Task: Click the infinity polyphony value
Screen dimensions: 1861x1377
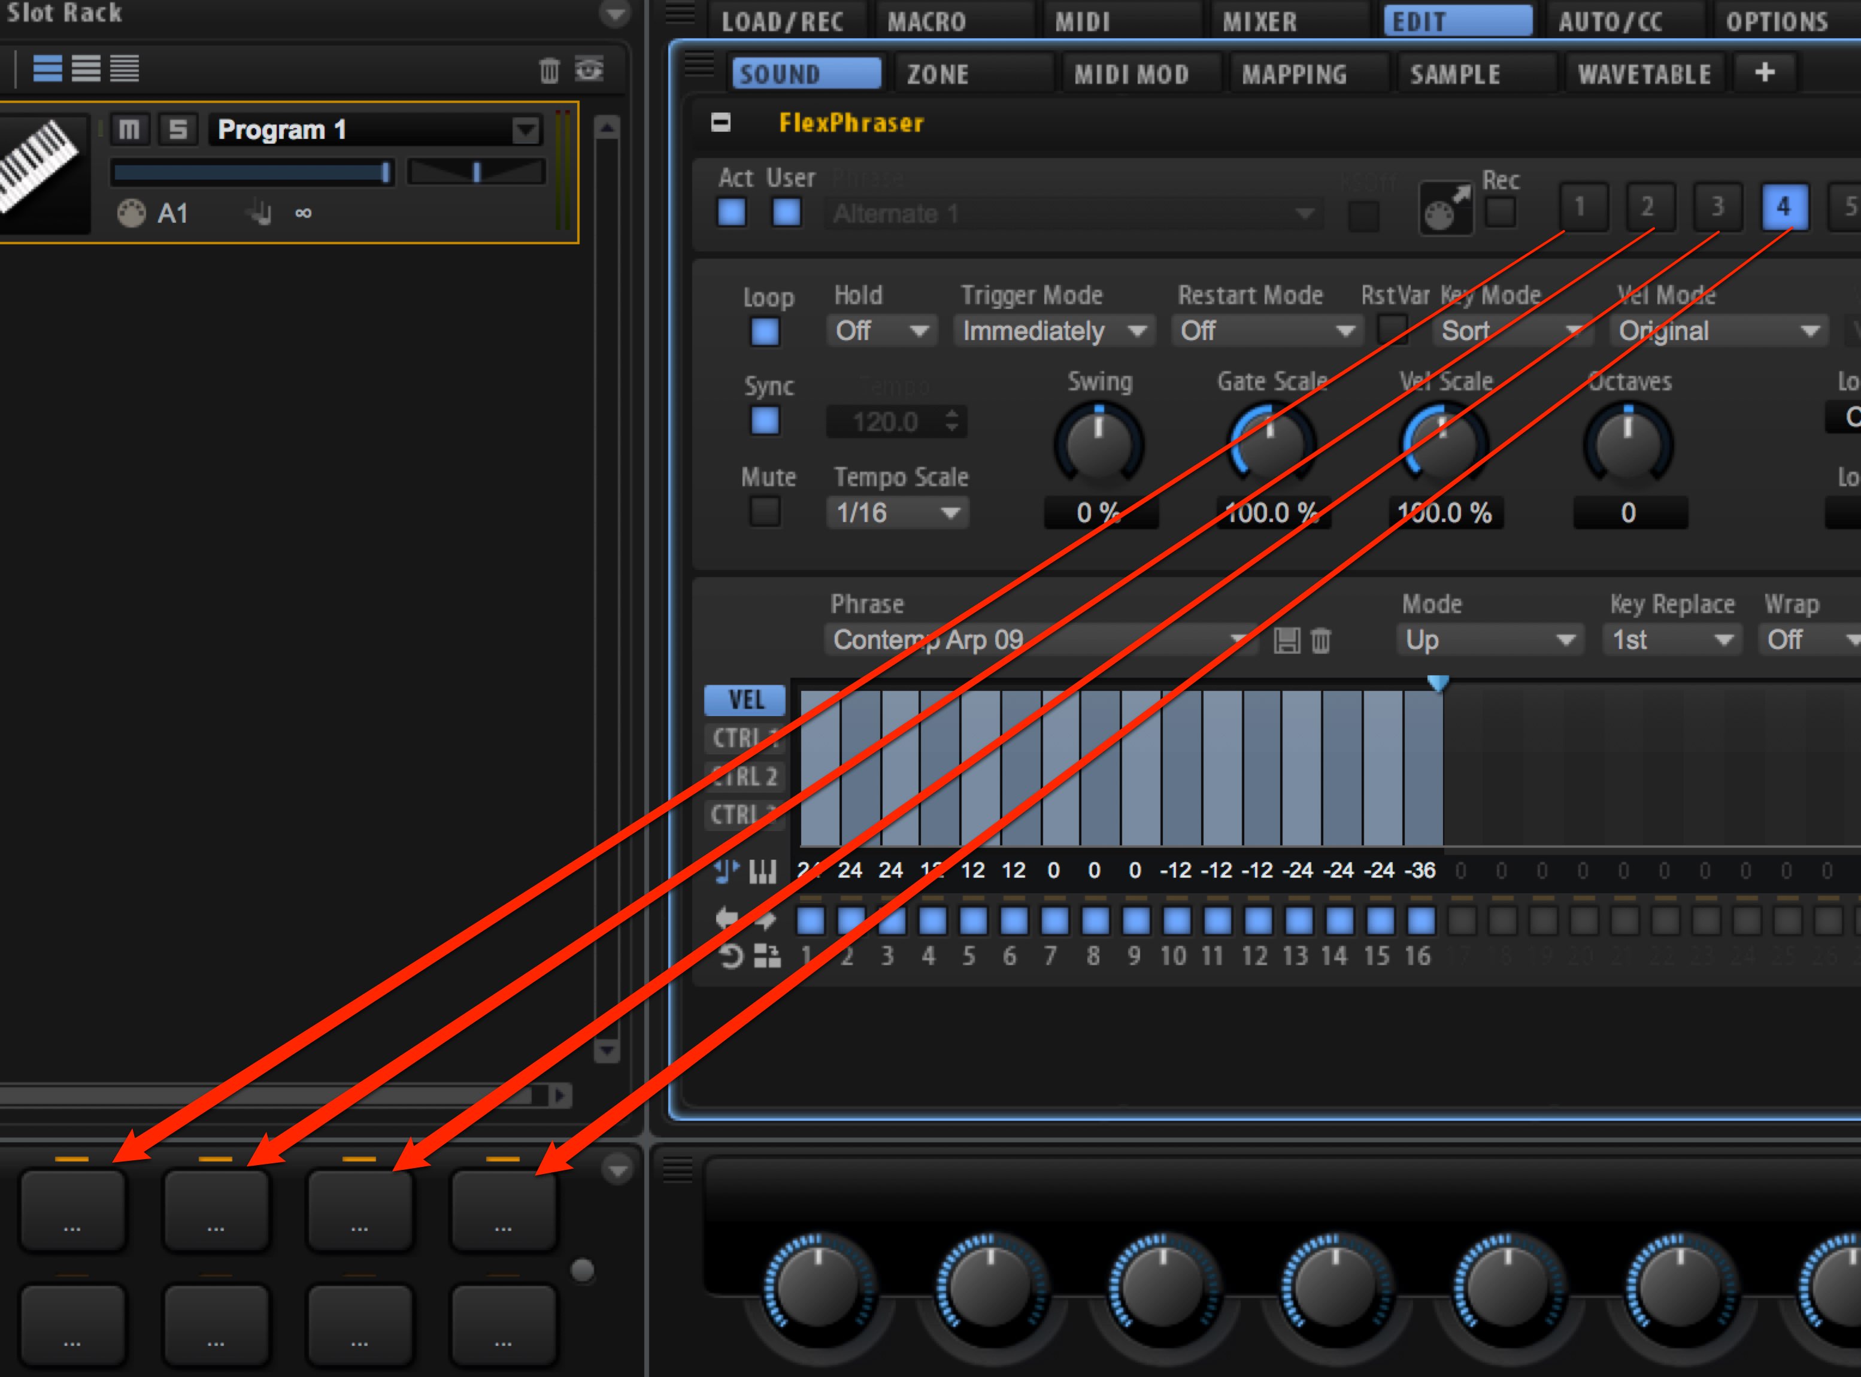Action: pyautogui.click(x=304, y=213)
